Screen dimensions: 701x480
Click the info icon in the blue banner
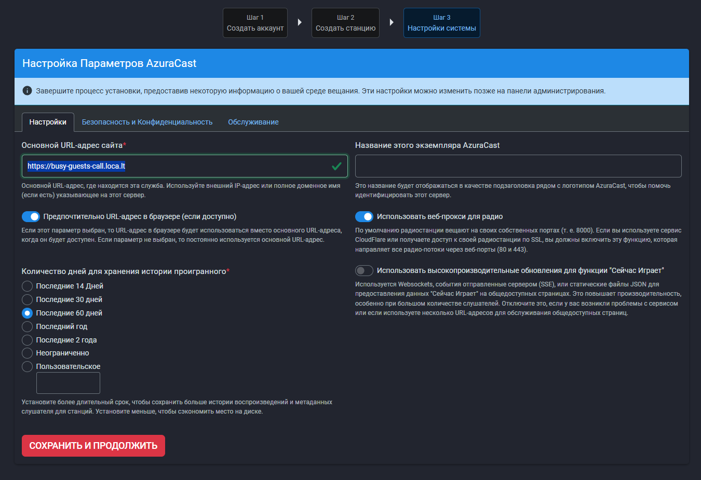28,91
